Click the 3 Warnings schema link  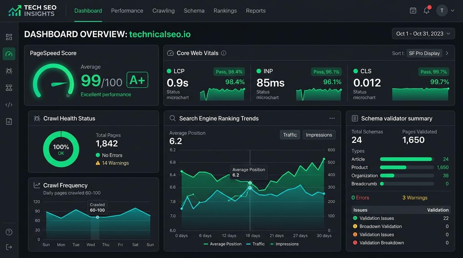pyautogui.click(x=415, y=198)
